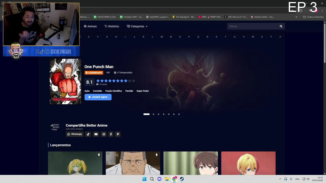Filter animes by letter H

116,37
